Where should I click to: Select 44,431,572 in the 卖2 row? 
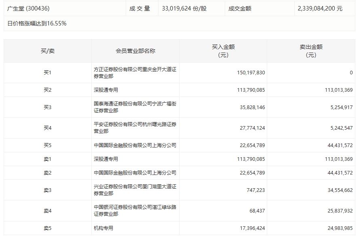click(340, 173)
